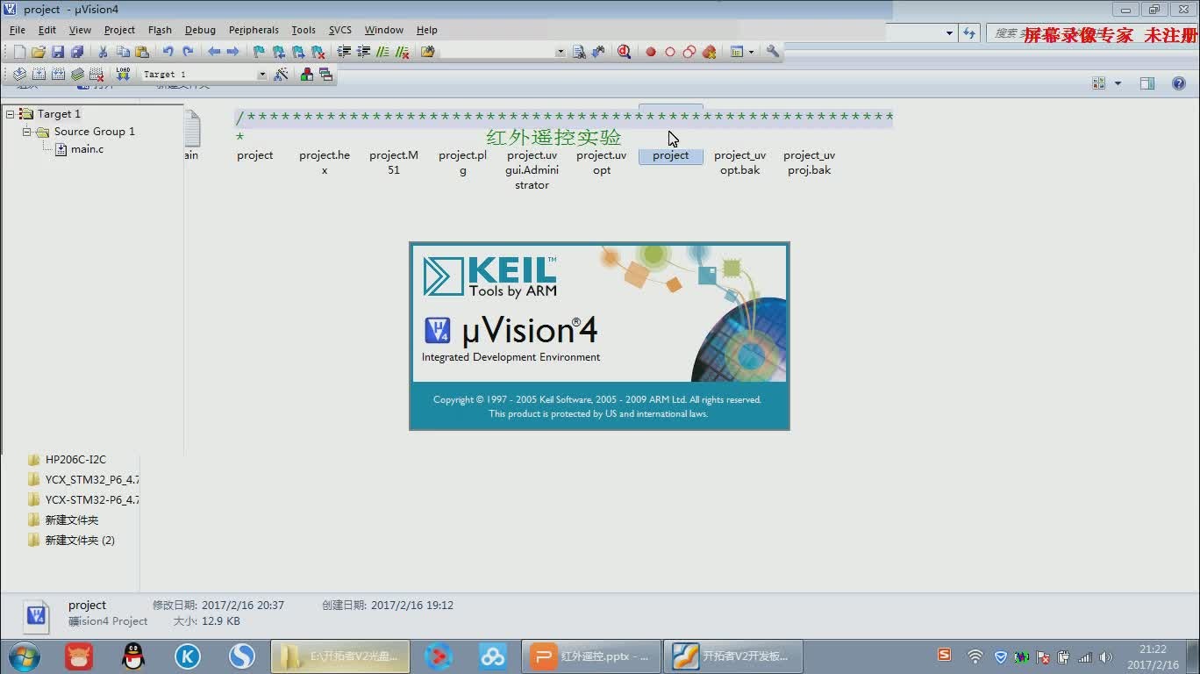This screenshot has height=674, width=1200.
Task: Open the Edit menu
Action: click(47, 30)
